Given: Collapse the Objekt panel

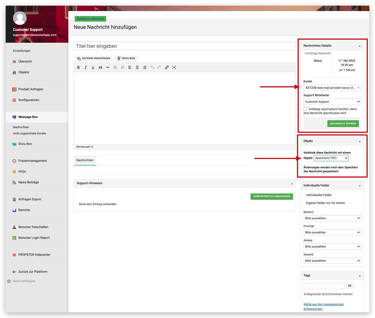Looking at the screenshot, I should click(x=360, y=141).
